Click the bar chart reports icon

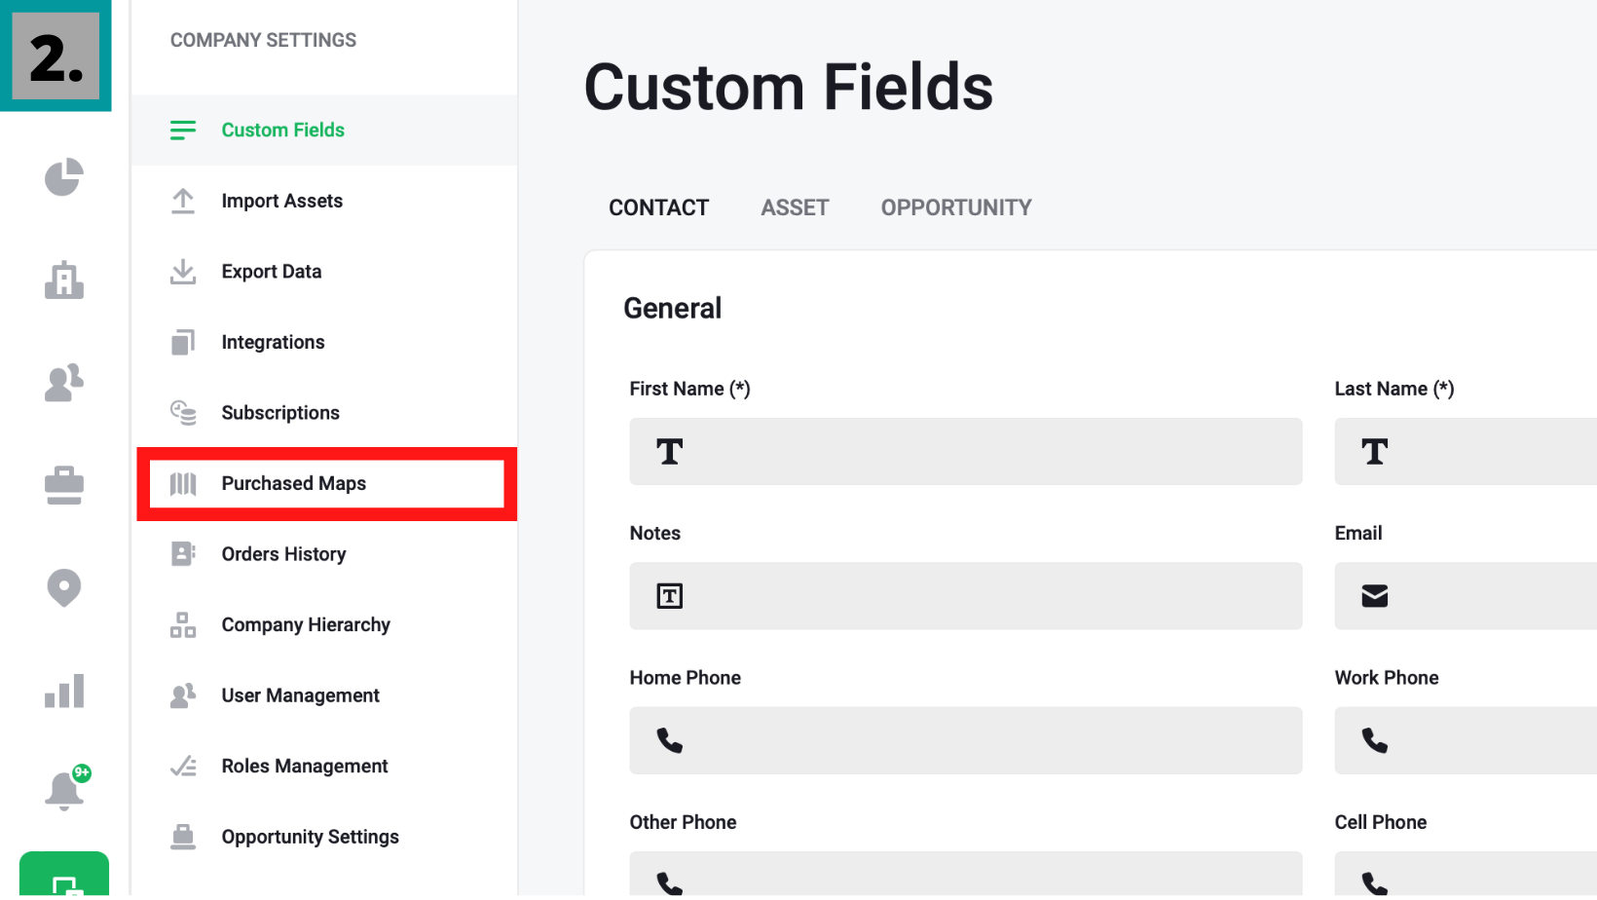pos(64,691)
